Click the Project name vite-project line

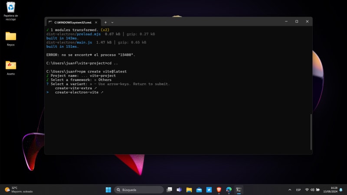click(x=81, y=75)
